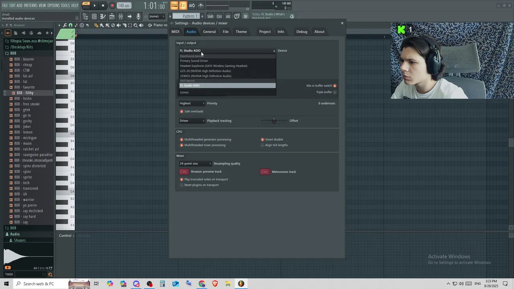Select the piano roll Zoom magnifier tool
The width and height of the screenshot is (514, 289).
[135, 25]
